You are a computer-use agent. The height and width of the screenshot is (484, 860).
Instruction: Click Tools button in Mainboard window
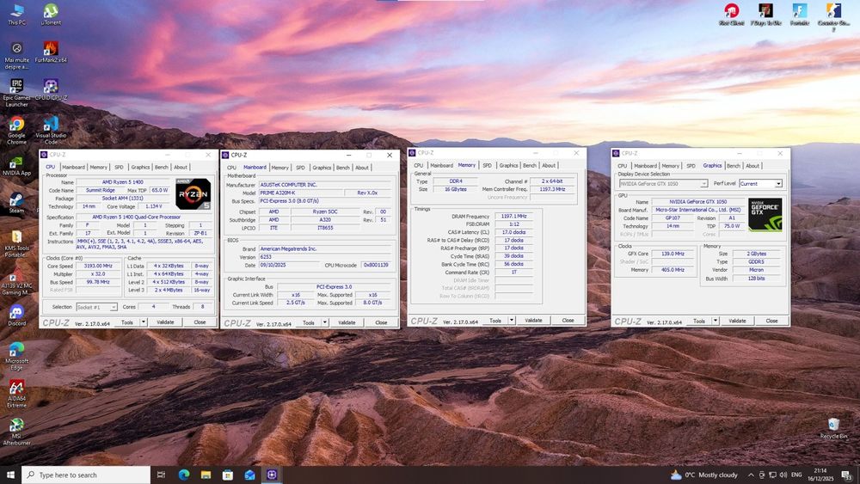click(x=309, y=322)
